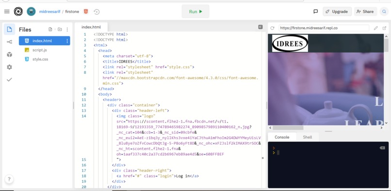Screen dimensions: 391x191
Task: Click the Replit logo icon
Action: point(18,12)
